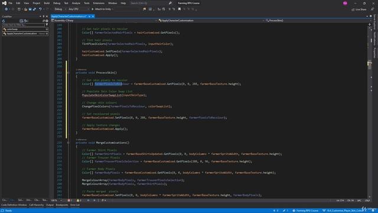Viewport: 378px width, 213px height.
Task: Click the CodeMaid refresh icon
Action: (4, 21)
